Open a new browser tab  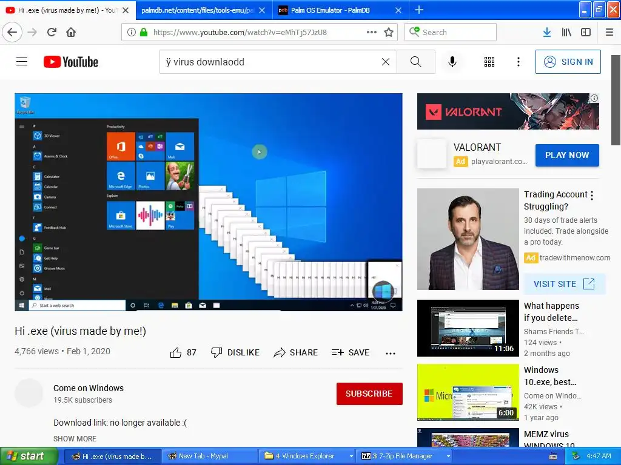click(x=418, y=10)
